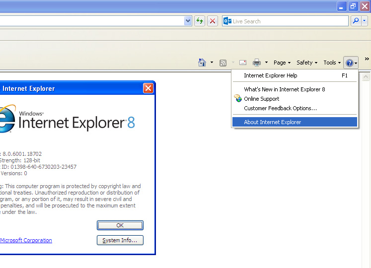Viewport: 371px width, 268px height.
Task: Expand the toolbar overflow chevron
Action: click(367, 59)
